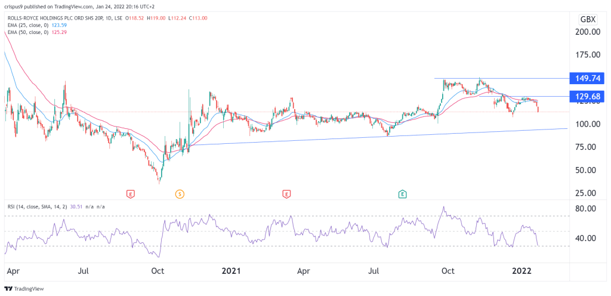Click the 200.00 price axis label
Viewport: 611px width, 296px height.
point(588,32)
